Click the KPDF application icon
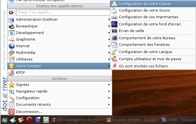 (x=12, y=73)
